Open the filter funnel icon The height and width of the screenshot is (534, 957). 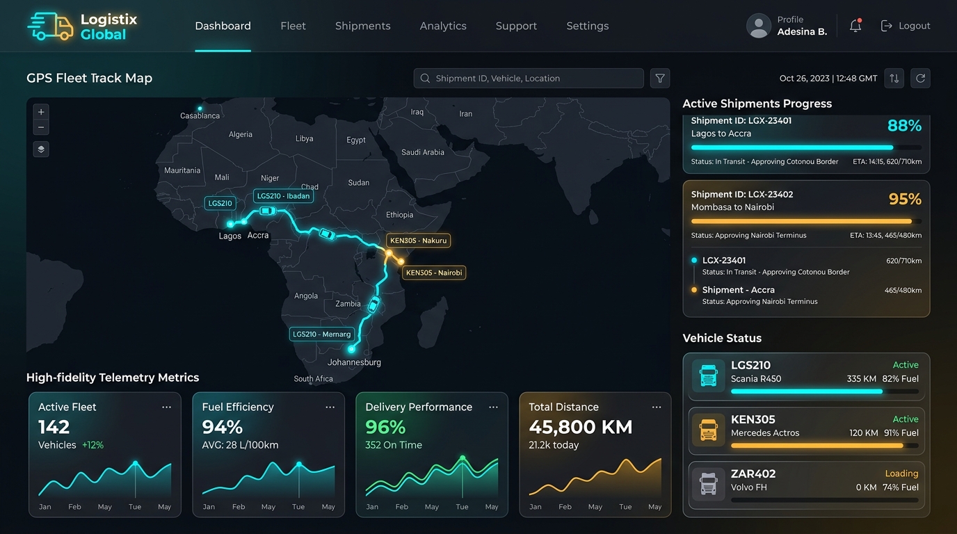pos(660,78)
